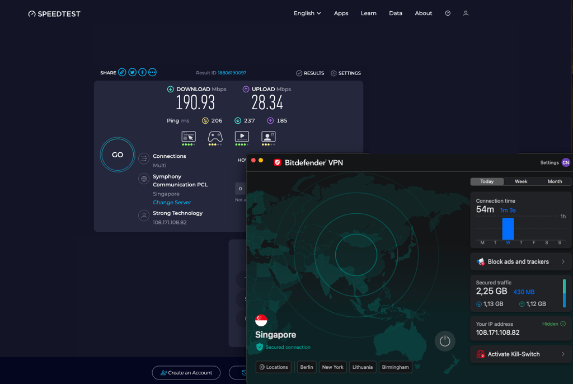Click Create an Account button
This screenshot has height=384, width=573.
(x=186, y=373)
